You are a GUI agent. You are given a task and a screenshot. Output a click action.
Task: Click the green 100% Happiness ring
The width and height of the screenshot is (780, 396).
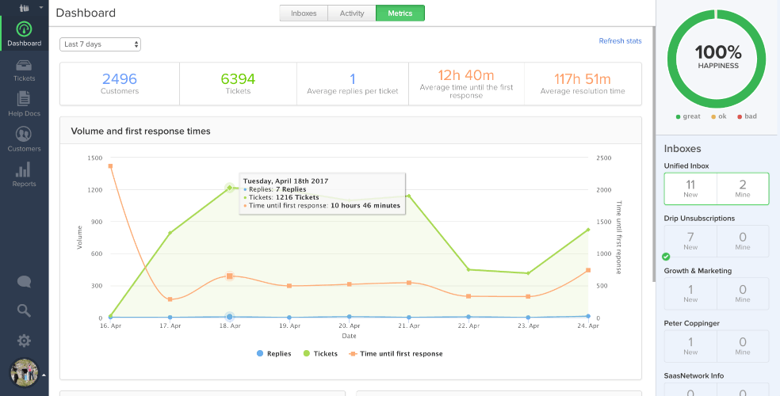pyautogui.click(x=717, y=57)
